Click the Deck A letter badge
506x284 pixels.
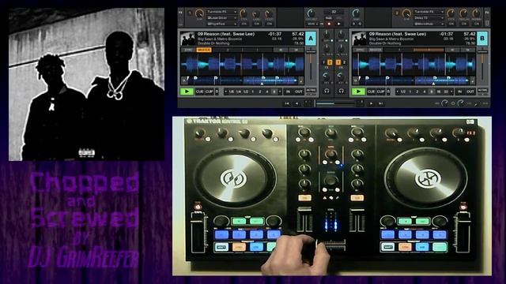pyautogui.click(x=311, y=39)
